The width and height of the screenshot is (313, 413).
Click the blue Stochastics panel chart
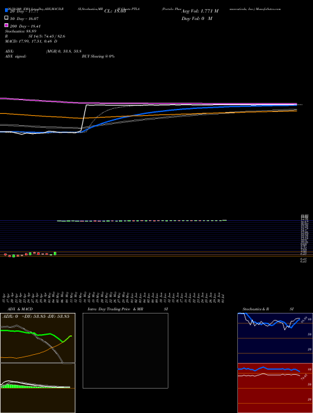[275, 338]
